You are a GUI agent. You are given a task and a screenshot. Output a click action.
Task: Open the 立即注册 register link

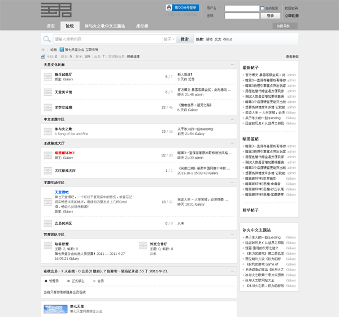tap(292, 16)
